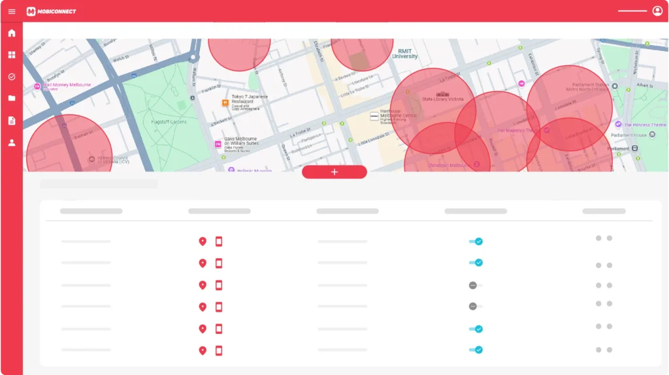Disable the enabled toggle in sixth row
669x375 pixels.
coord(476,350)
